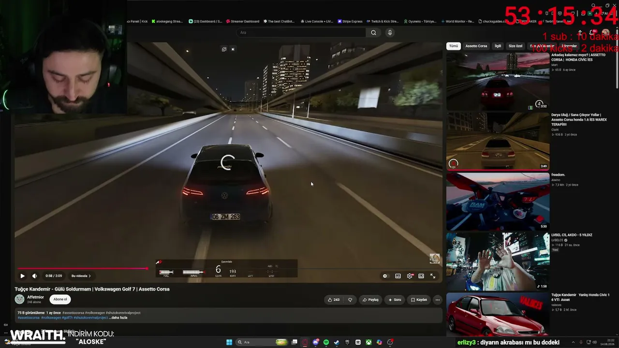Open the 'freedom.' motorcycle video thumbnail
The width and height of the screenshot is (619, 348).
point(498,201)
